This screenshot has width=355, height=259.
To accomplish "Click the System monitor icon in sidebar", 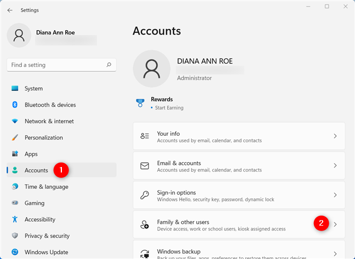I will click(15, 89).
